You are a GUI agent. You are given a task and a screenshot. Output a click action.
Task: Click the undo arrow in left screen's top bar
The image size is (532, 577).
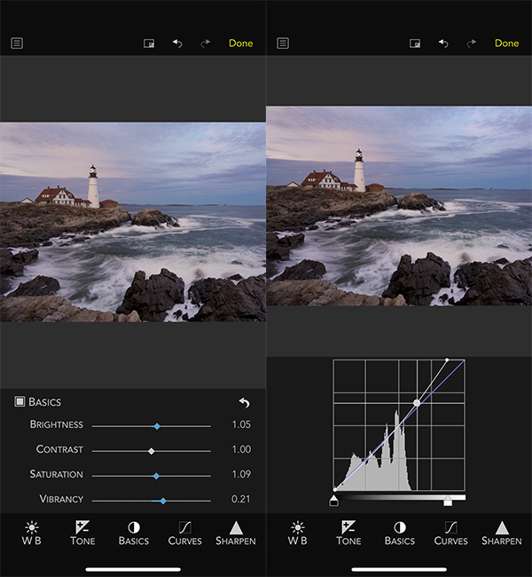click(177, 43)
